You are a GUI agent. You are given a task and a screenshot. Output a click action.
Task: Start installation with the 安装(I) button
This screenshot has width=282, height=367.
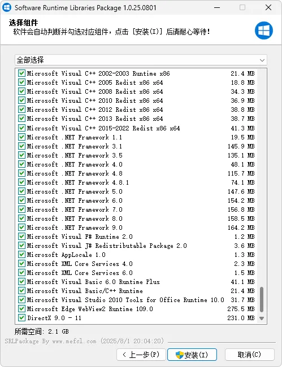pyautogui.click(x=192, y=355)
